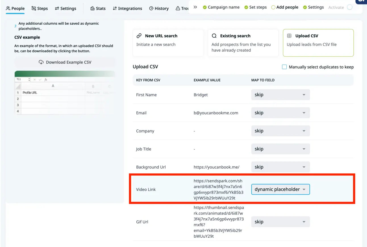Go to the Stats tab
The width and height of the screenshot is (367, 247).
(98, 8)
